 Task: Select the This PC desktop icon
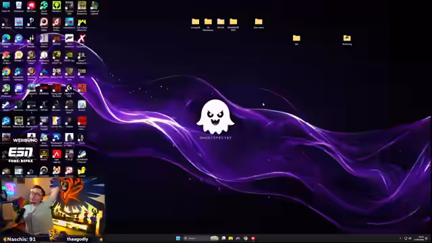(x=6, y=7)
